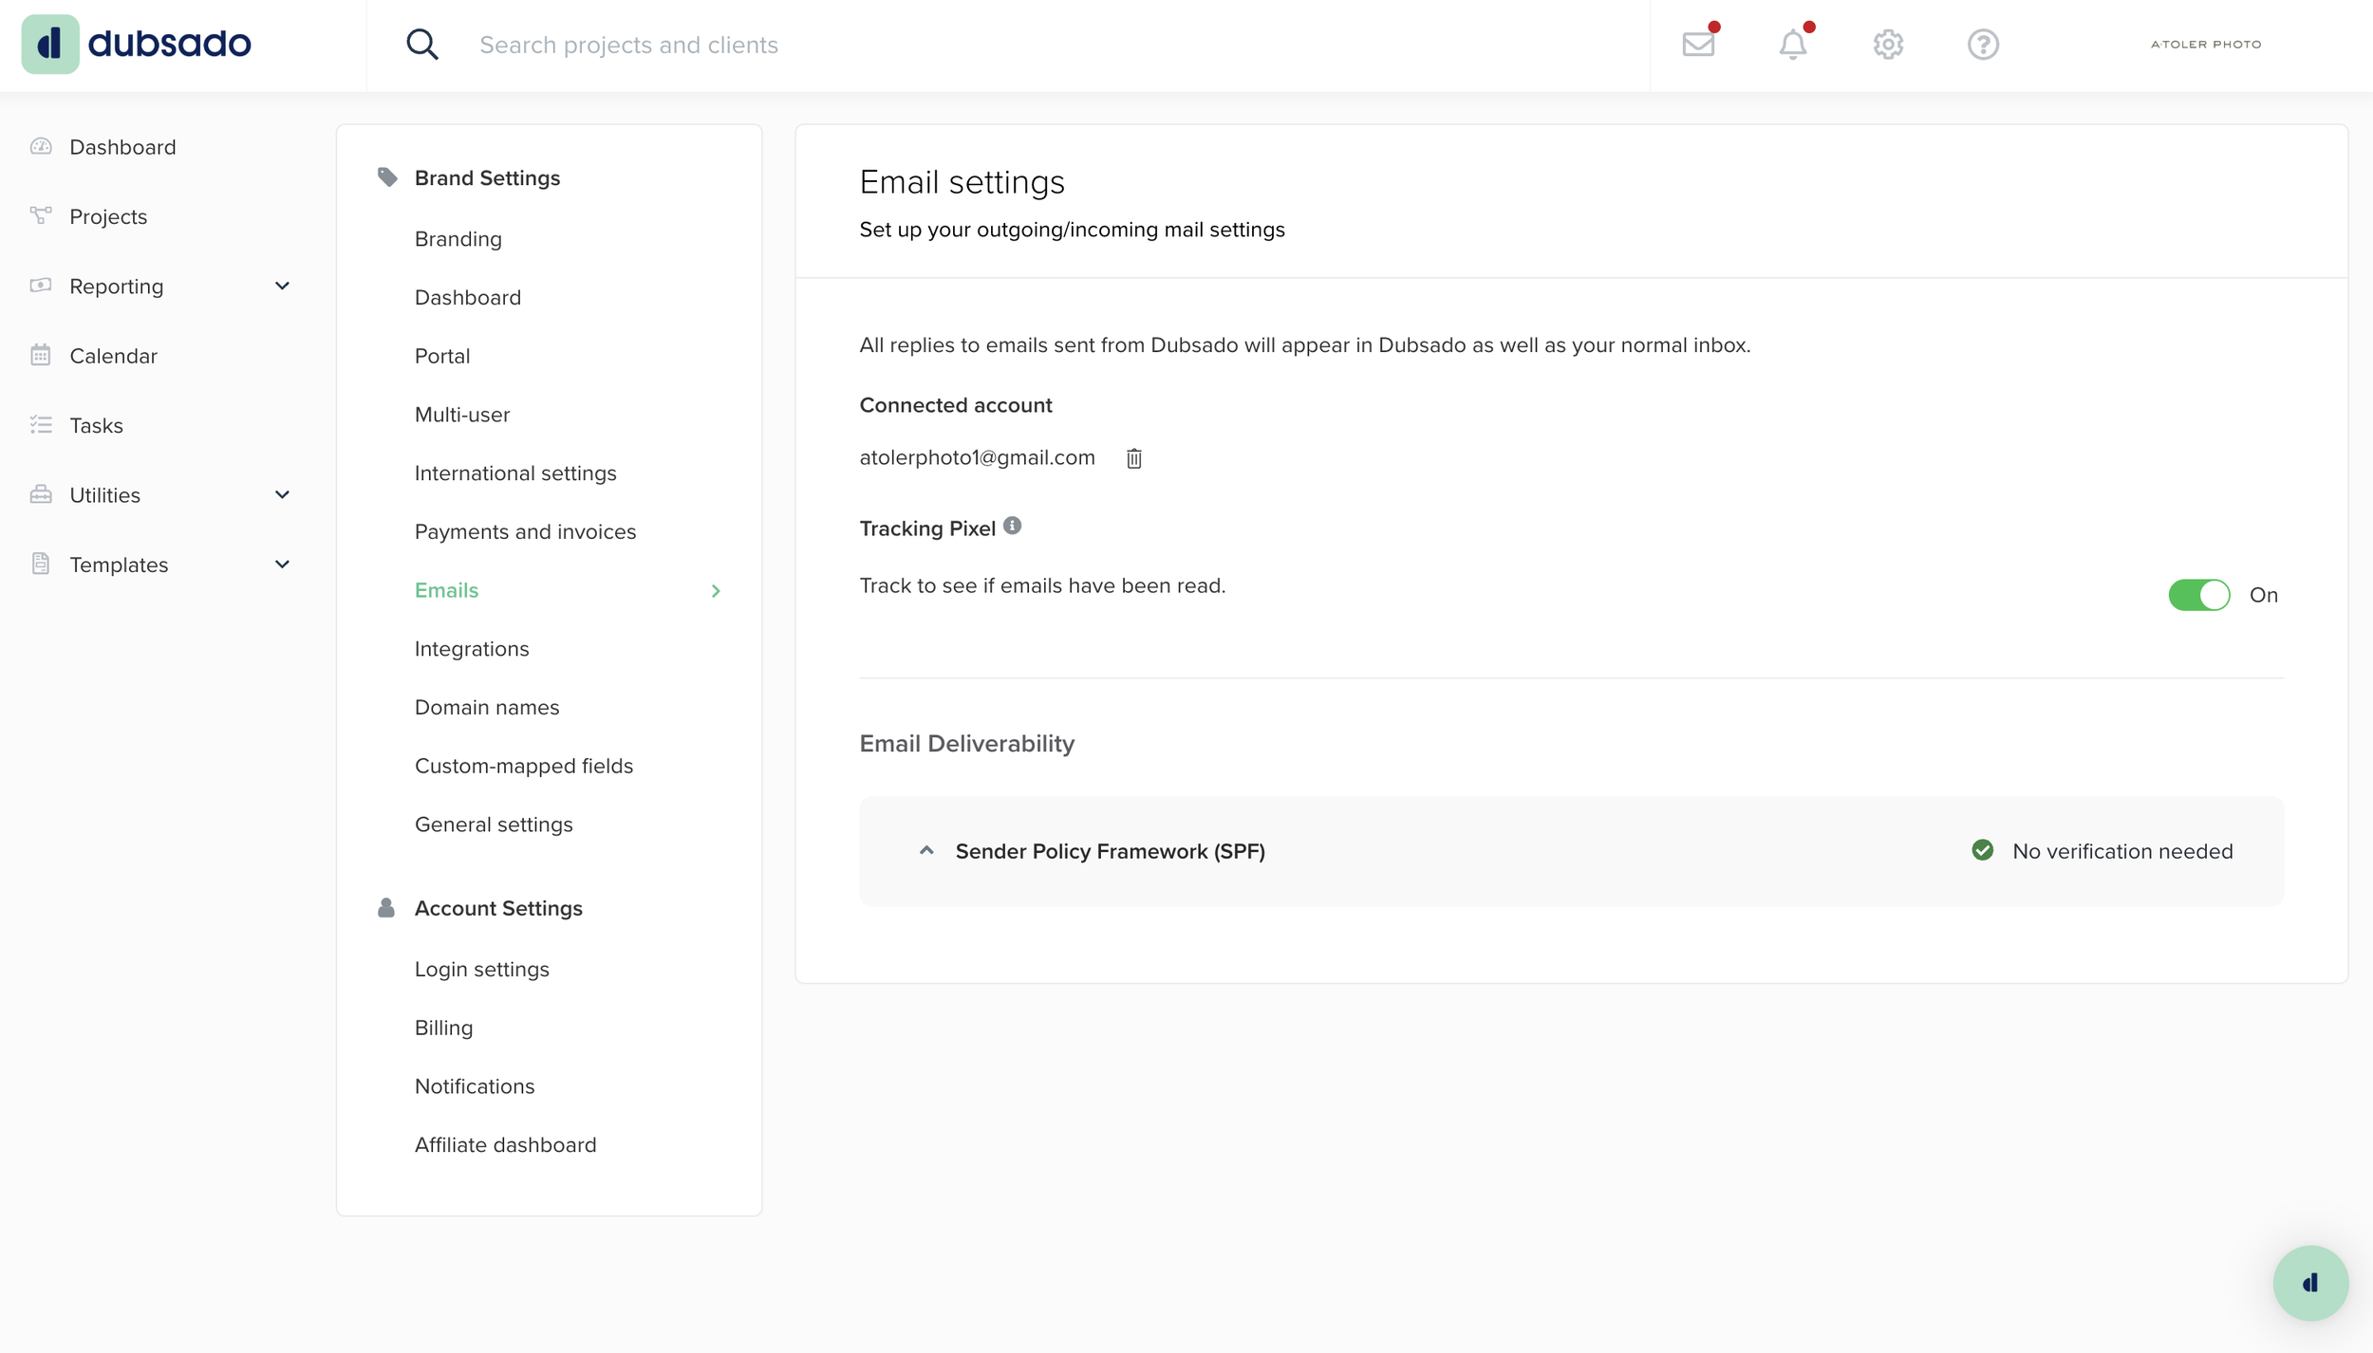Click the search magnifier icon

[x=422, y=45]
